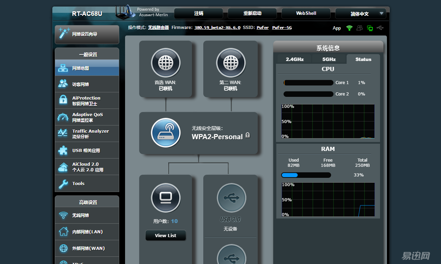Click the Pufer-5G SSID link
Screen dimensions: 441x264
pos(282,28)
